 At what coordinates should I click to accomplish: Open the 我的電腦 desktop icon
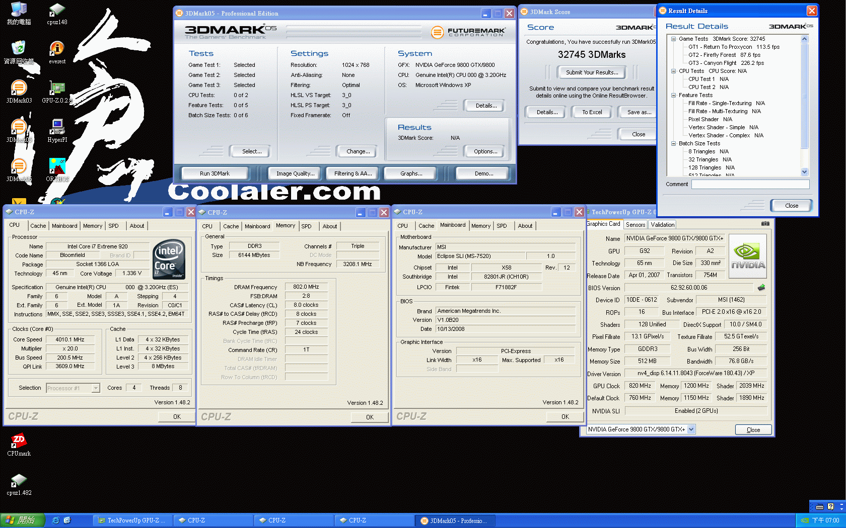tap(19, 13)
